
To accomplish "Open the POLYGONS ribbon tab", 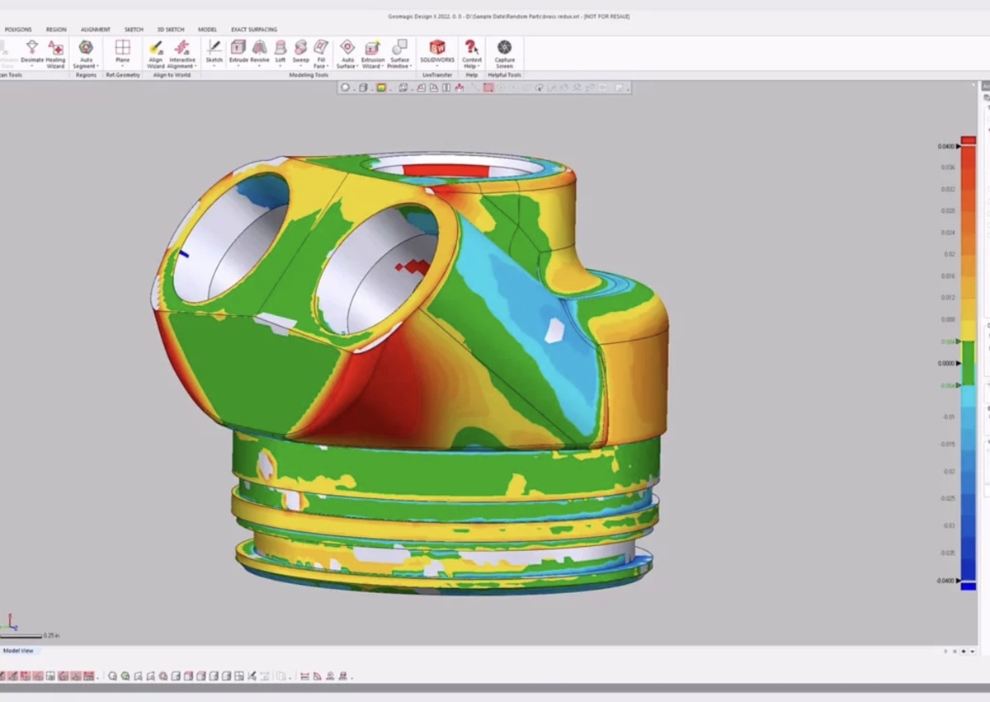I will point(18,30).
